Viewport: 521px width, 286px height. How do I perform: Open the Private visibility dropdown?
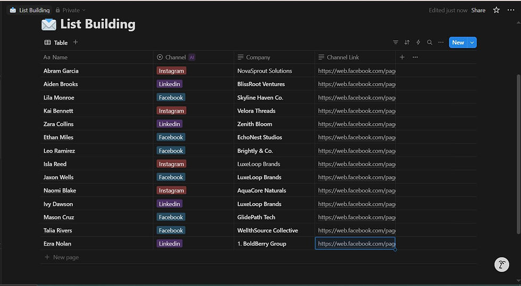click(x=70, y=10)
